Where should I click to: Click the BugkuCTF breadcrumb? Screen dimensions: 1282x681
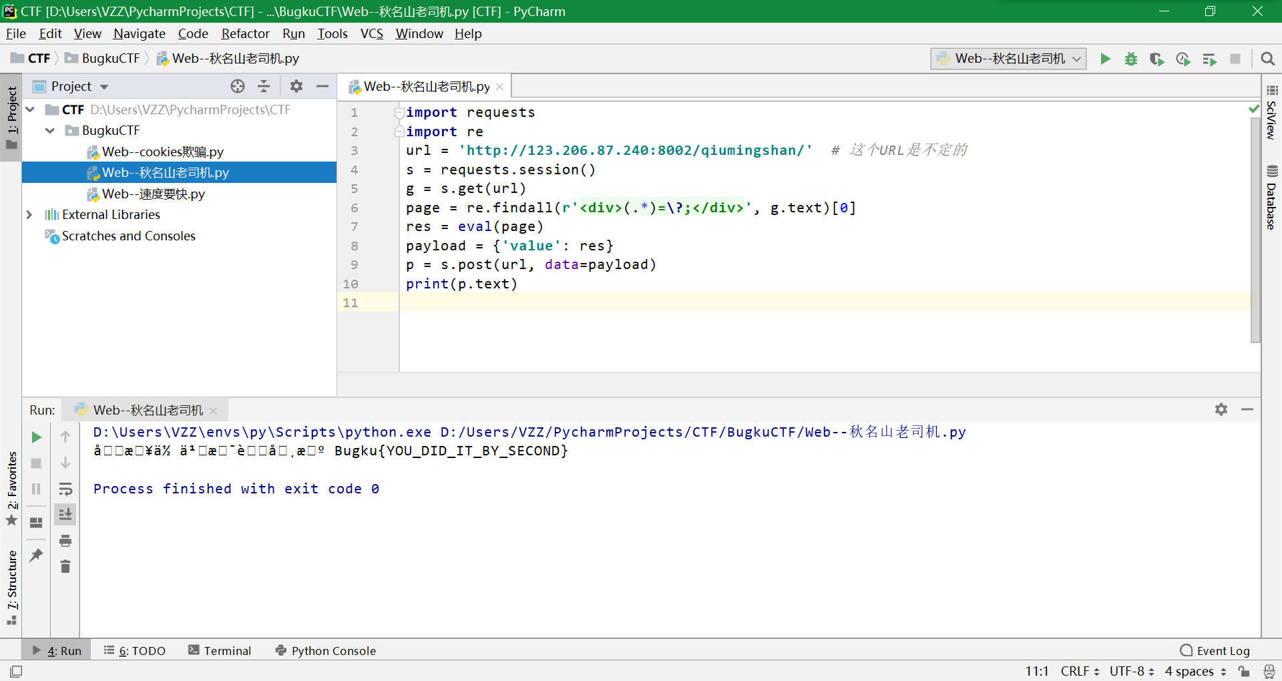103,59
